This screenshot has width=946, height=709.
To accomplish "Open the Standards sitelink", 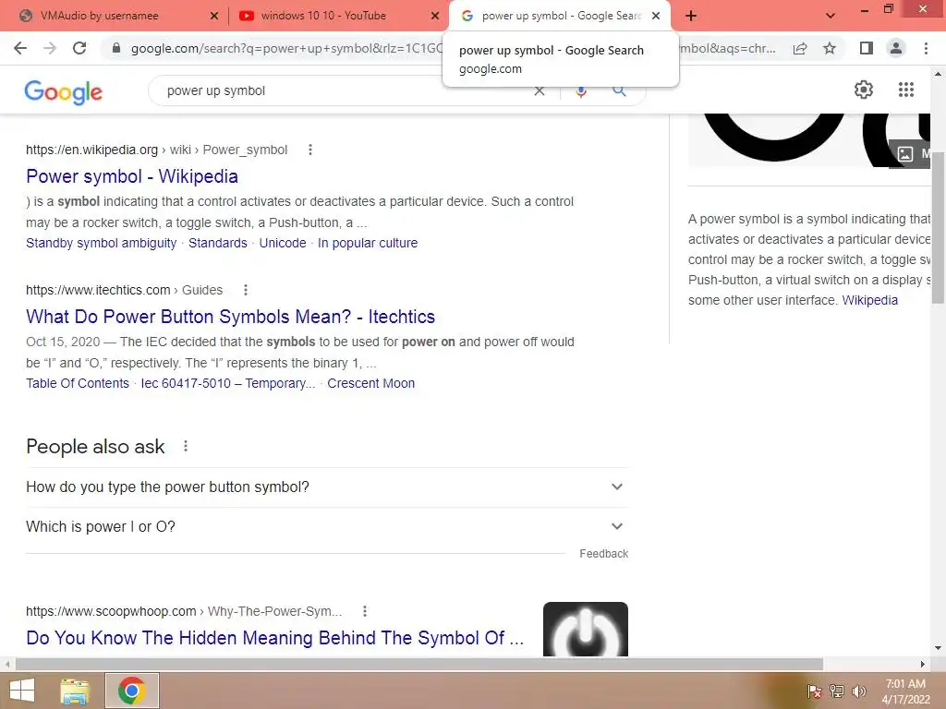I will coord(218,243).
